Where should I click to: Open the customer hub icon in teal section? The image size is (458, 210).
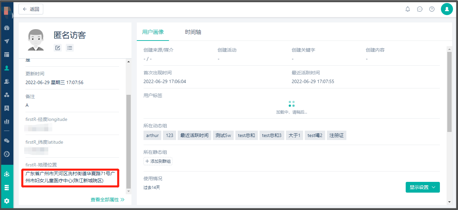click(x=7, y=174)
